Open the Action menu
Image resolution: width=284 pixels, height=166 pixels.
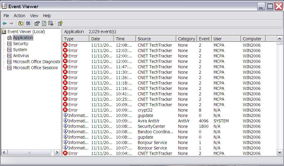pyautogui.click(x=19, y=16)
